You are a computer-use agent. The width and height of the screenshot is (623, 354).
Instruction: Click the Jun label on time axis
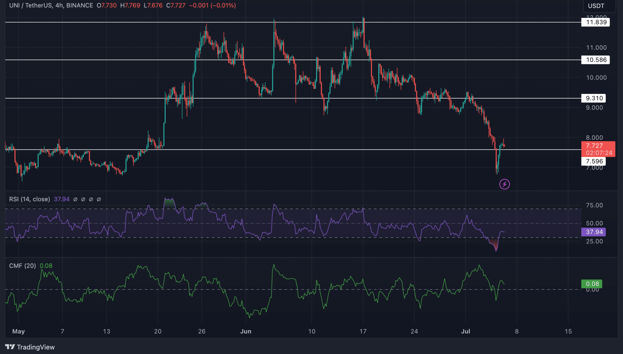[x=246, y=331]
